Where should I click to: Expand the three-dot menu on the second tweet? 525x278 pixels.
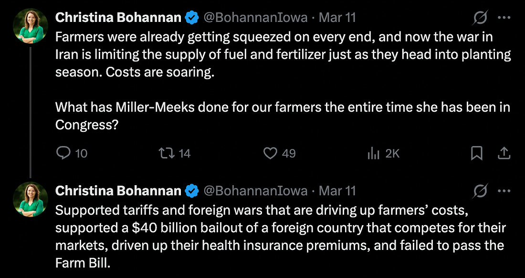(504, 191)
